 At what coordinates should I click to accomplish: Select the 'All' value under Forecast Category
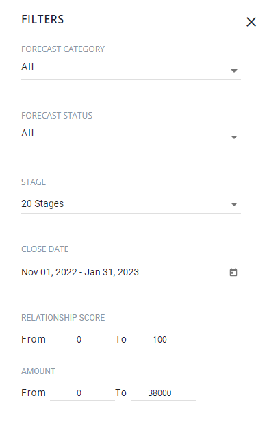coord(27,66)
